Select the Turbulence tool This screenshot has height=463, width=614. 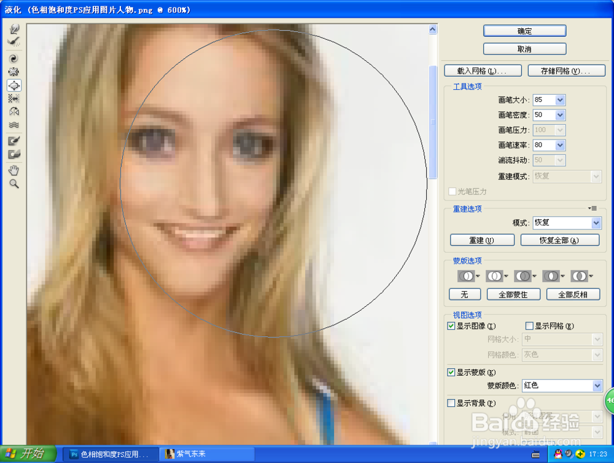(x=14, y=125)
